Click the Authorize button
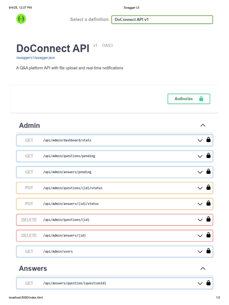This screenshot has width=229, height=305. (x=189, y=99)
